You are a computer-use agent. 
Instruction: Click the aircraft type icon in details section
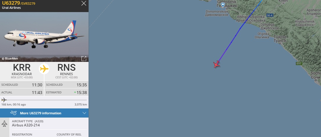(x=4, y=123)
